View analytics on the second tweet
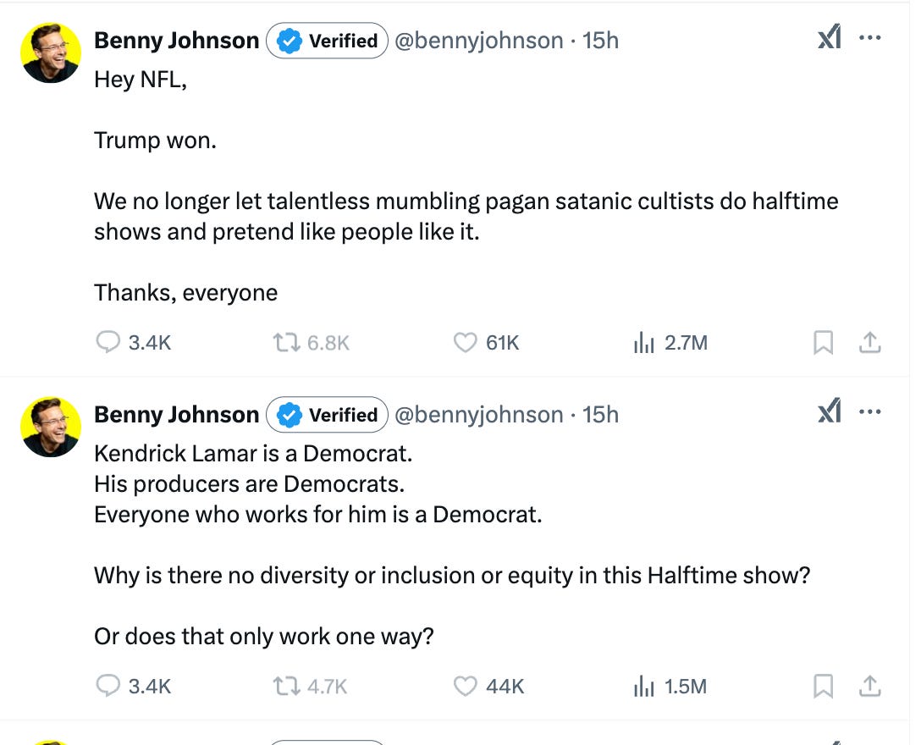Screen dimensions: 921x745 coord(646,686)
